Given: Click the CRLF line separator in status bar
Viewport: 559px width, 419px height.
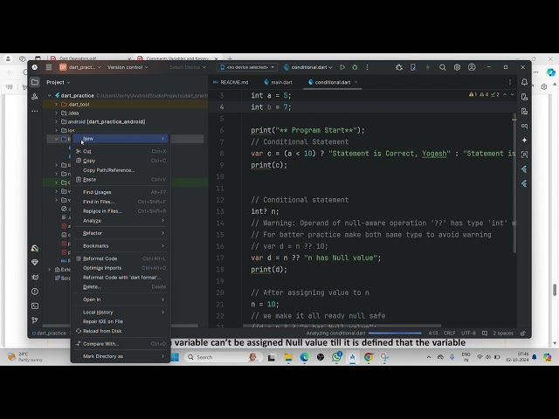Looking at the screenshot, I should [x=449, y=333].
